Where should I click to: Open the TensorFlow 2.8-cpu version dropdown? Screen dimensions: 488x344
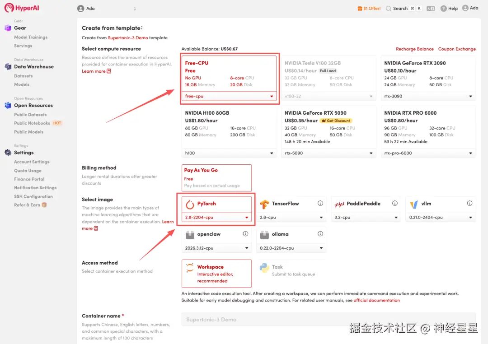pyautogui.click(x=291, y=218)
